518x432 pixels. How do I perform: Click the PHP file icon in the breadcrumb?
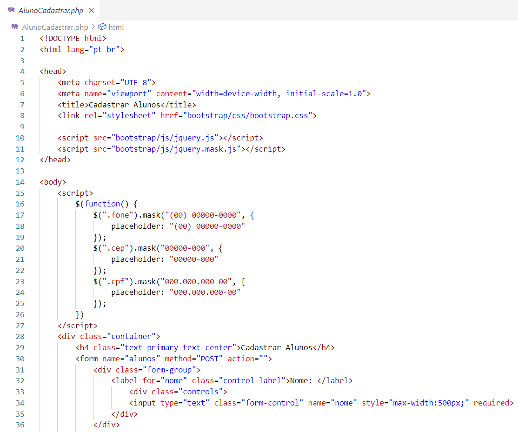(15, 27)
